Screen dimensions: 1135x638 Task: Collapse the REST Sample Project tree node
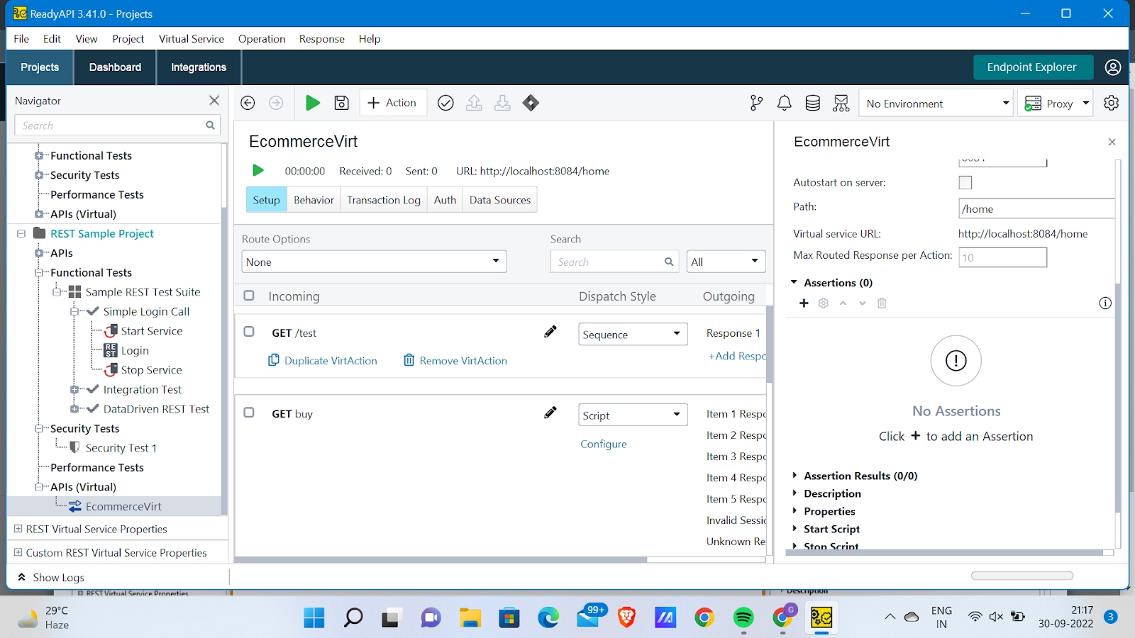tap(21, 233)
